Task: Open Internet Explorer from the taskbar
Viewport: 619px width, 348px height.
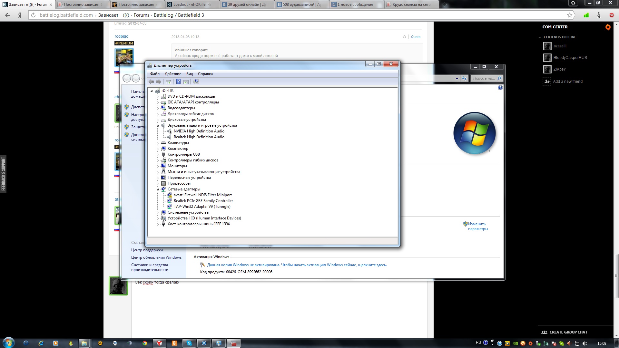Action: (x=41, y=343)
